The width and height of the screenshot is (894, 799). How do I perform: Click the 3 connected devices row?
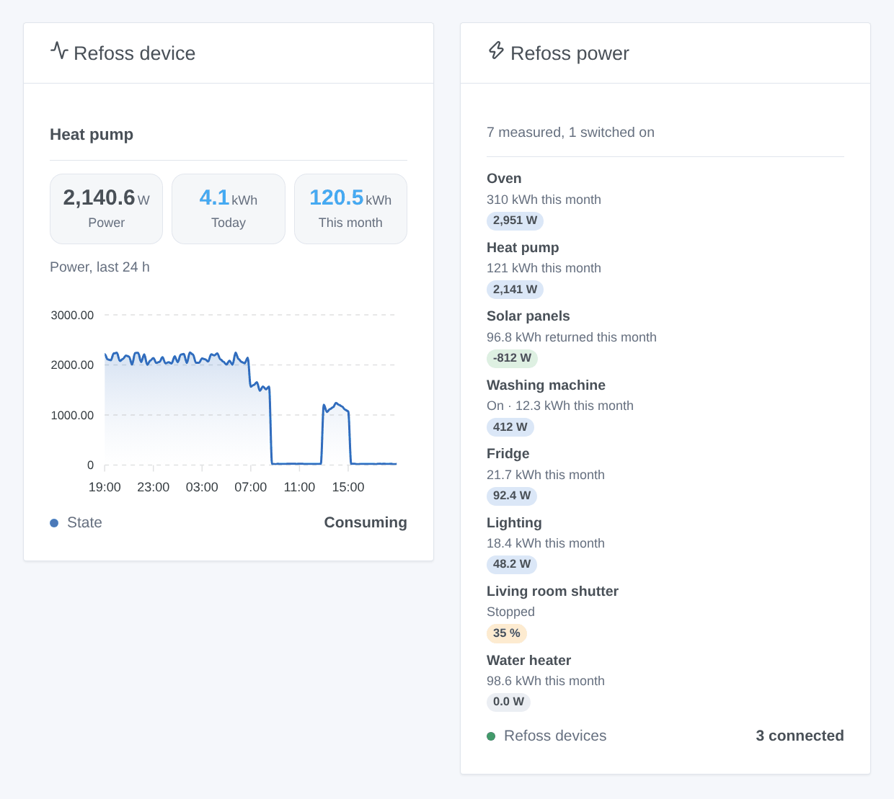(665, 736)
